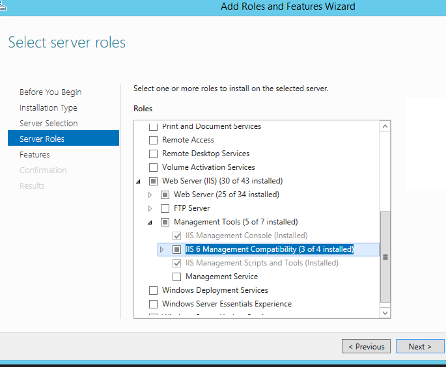Screen dimensions: 446x367
Task: Toggle the Management Service checkbox
Action: [x=177, y=277]
